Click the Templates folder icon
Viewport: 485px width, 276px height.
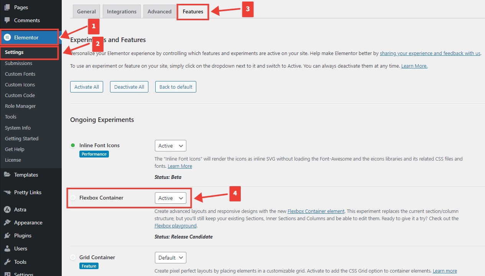[7, 175]
